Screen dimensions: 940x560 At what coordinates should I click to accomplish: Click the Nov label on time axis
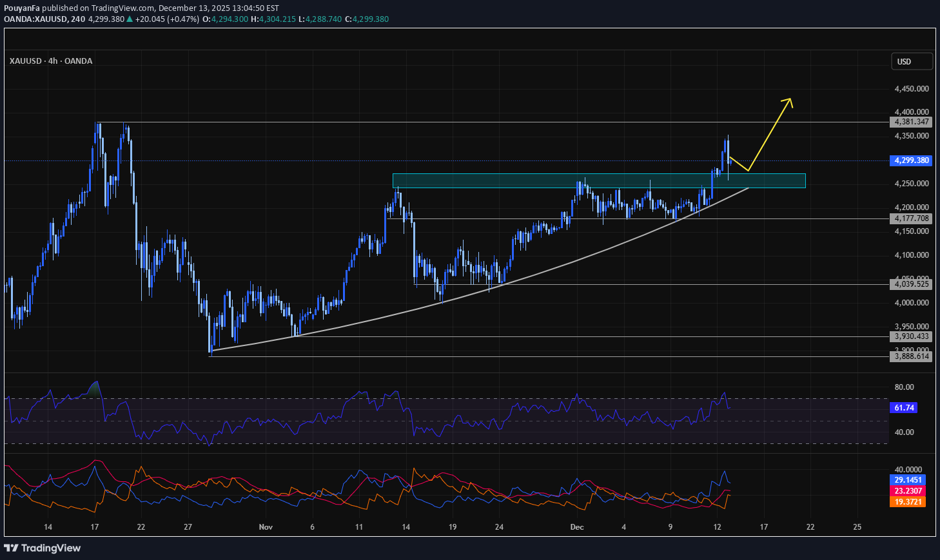pos(266,527)
